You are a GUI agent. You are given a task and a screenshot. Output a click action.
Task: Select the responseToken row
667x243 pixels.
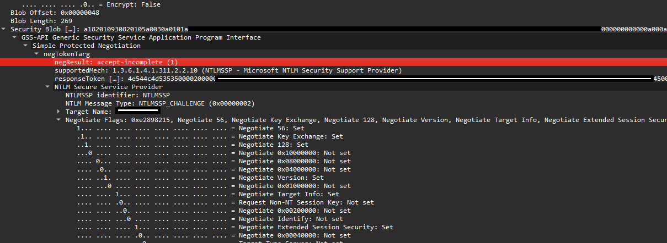333,79
